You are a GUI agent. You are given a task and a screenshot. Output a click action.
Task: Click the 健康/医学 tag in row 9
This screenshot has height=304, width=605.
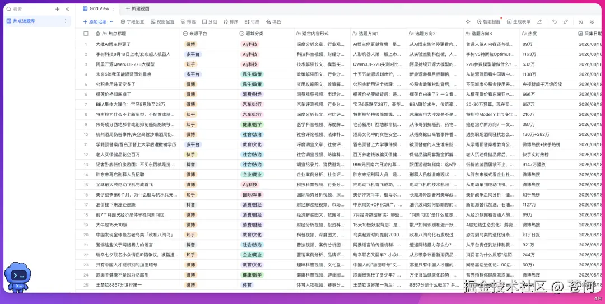point(252,124)
